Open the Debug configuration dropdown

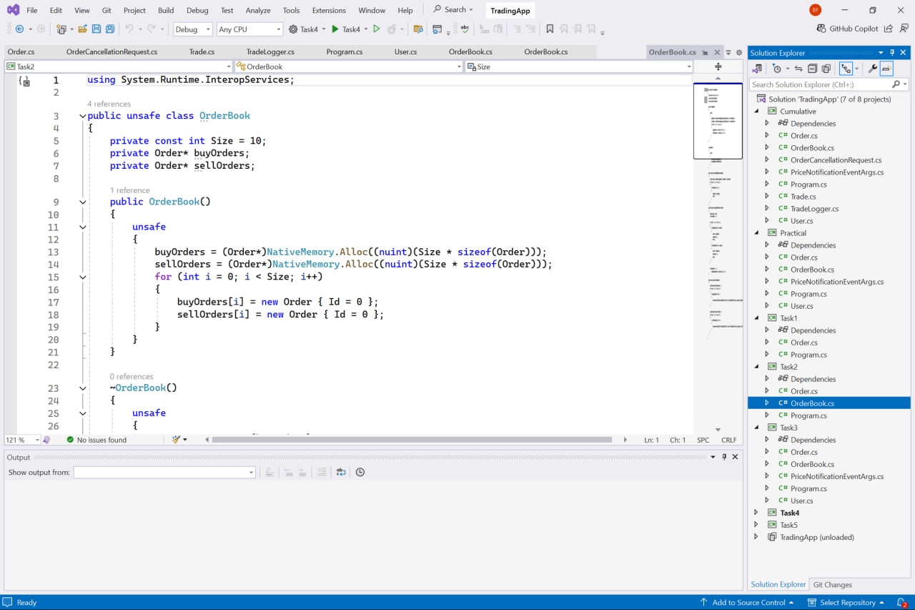(x=193, y=29)
